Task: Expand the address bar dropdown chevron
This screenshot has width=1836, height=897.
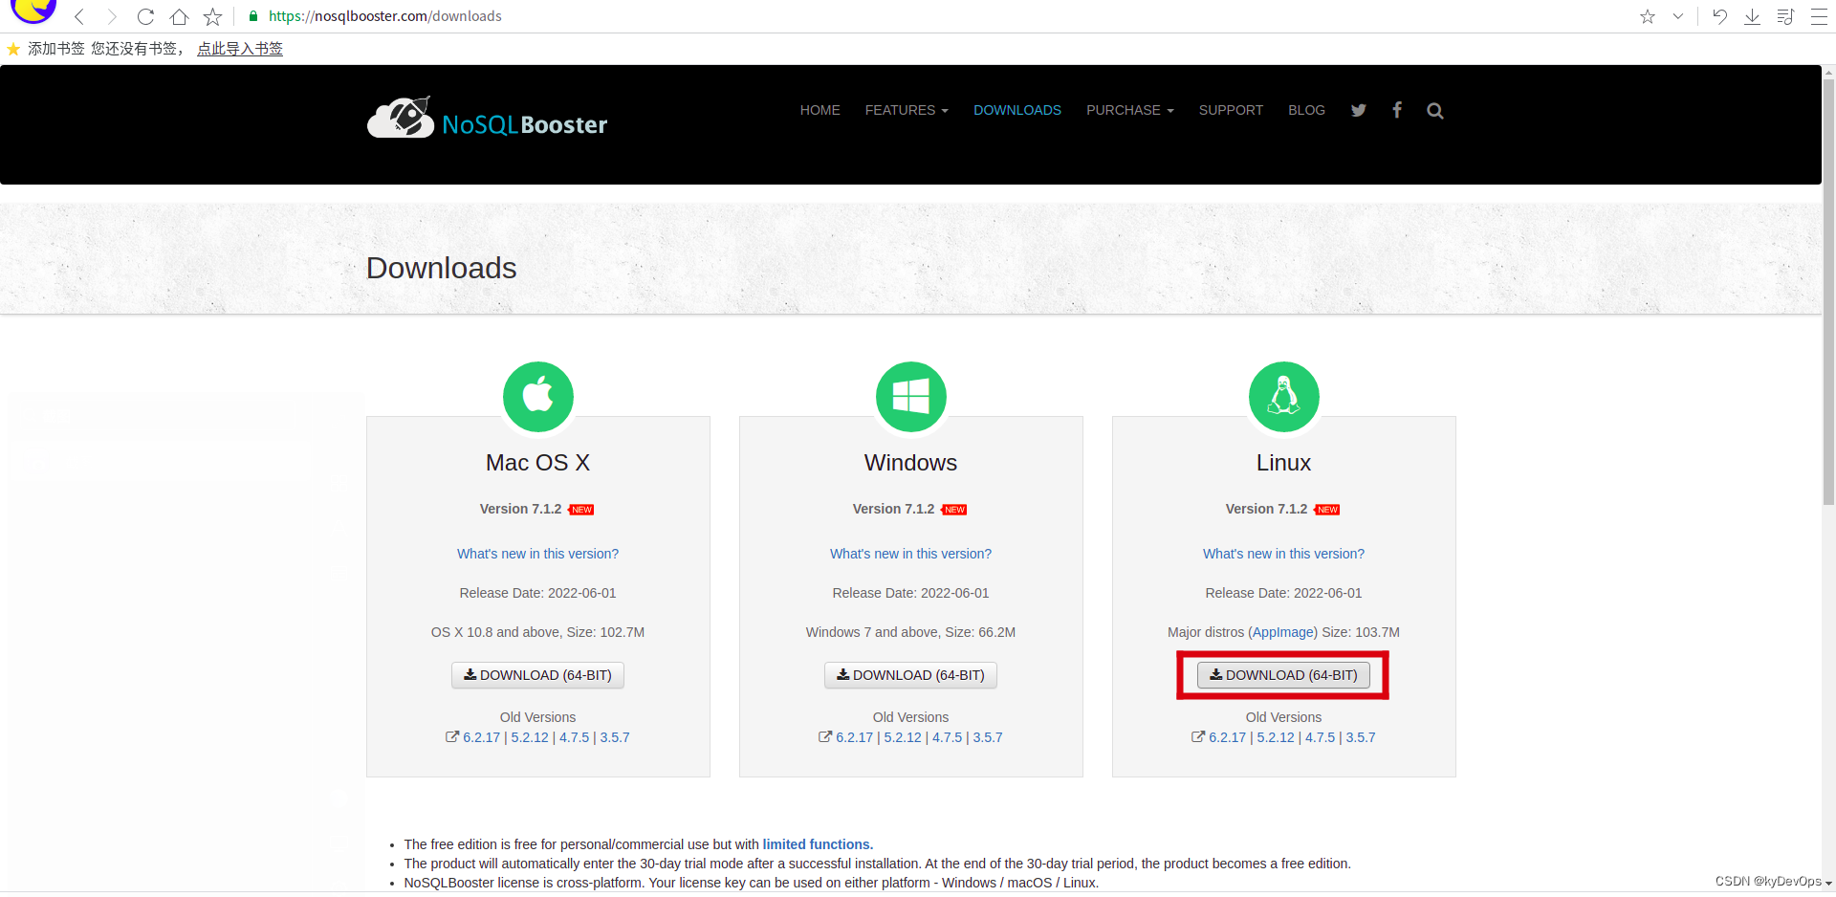Action: tap(1677, 16)
